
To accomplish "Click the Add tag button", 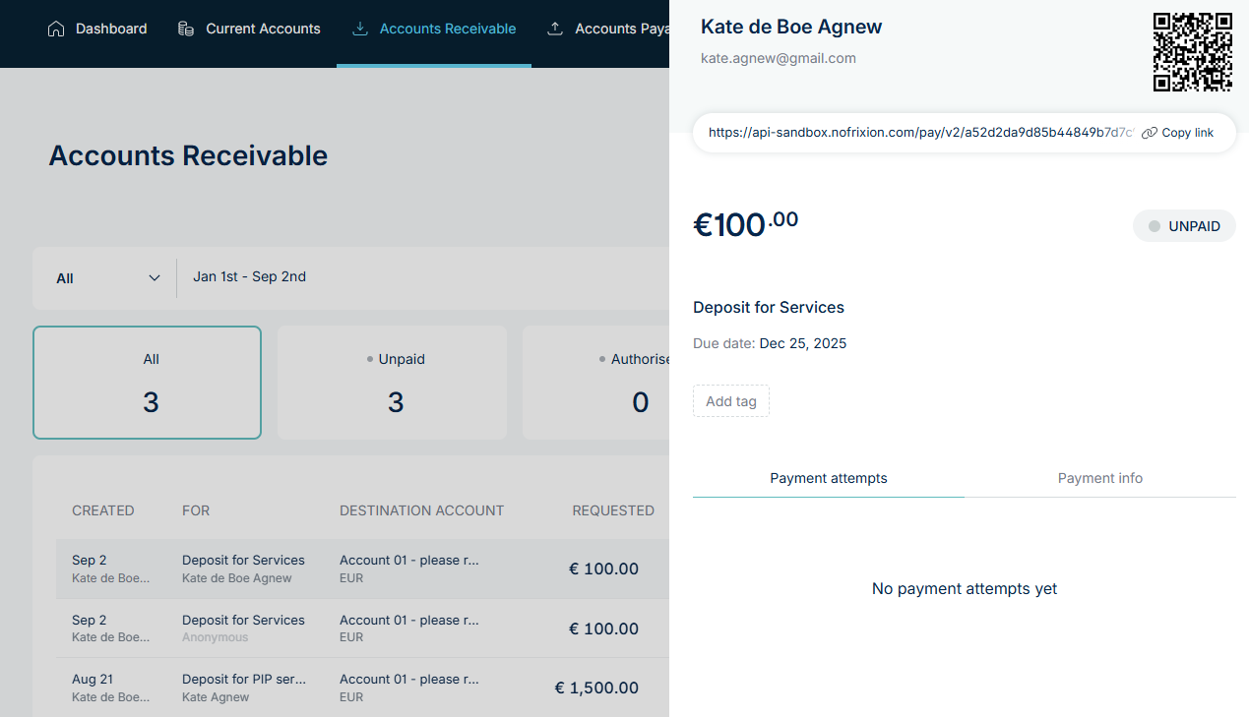I will (730, 401).
